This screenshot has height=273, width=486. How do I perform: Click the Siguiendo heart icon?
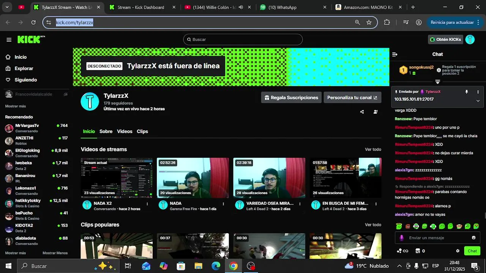pos(8,80)
